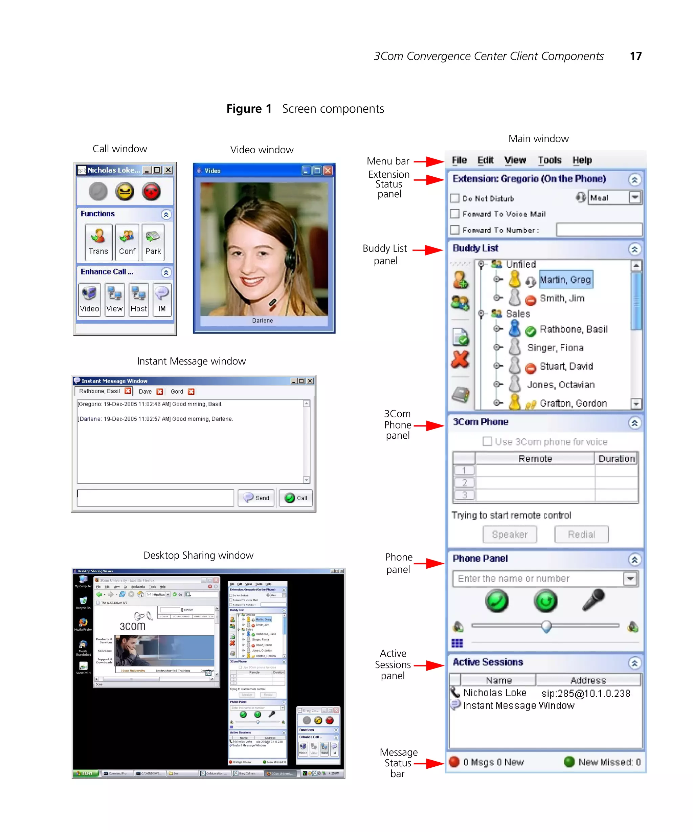Click the Forward To Number text field
The height and width of the screenshot is (832, 693).
pos(599,229)
